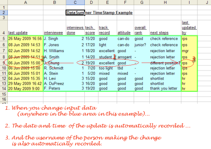Click the 'mgr' last updated by cell
This screenshot has width=211, height=149.
[x=190, y=51]
